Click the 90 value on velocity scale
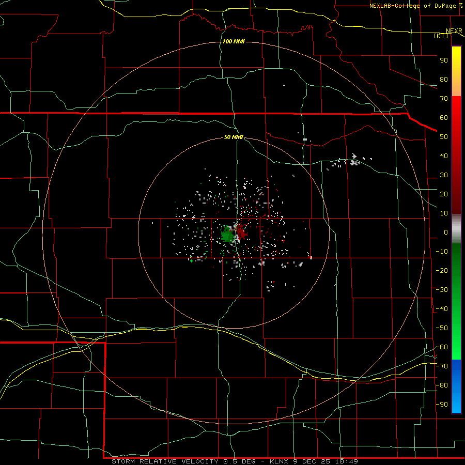Viewport: 465px width, 465px height. point(444,60)
